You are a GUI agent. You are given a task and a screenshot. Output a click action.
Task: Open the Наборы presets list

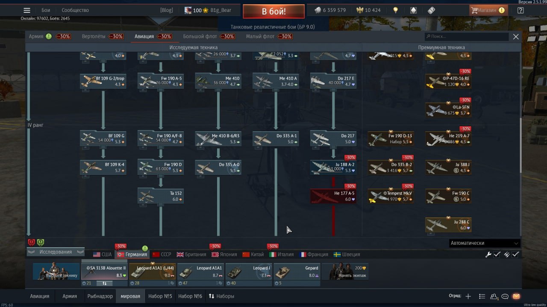pyautogui.click(x=221, y=296)
